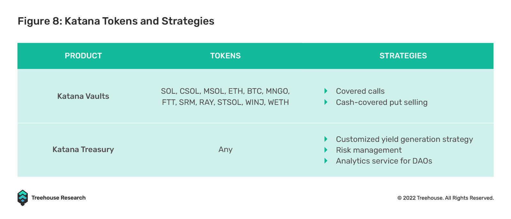511x219 pixels.
Task: Click the arrow bullet beside Covered calls
Action: pos(326,91)
